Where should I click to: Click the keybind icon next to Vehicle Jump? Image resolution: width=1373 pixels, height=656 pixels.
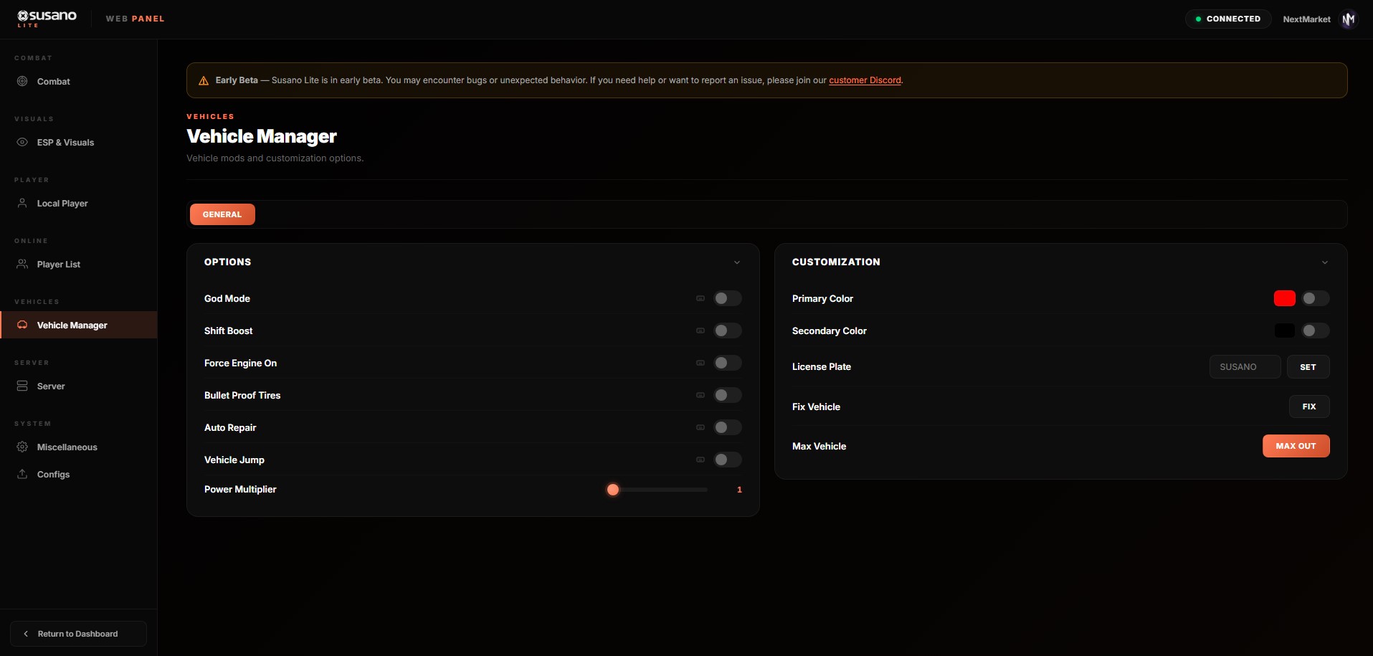pyautogui.click(x=700, y=460)
